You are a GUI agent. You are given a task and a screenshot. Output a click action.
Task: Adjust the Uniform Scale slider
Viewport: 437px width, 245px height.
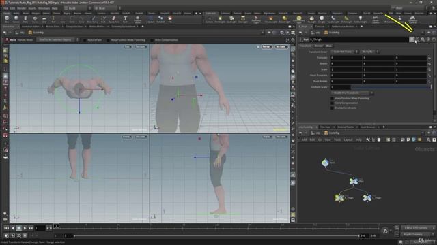pos(391,87)
